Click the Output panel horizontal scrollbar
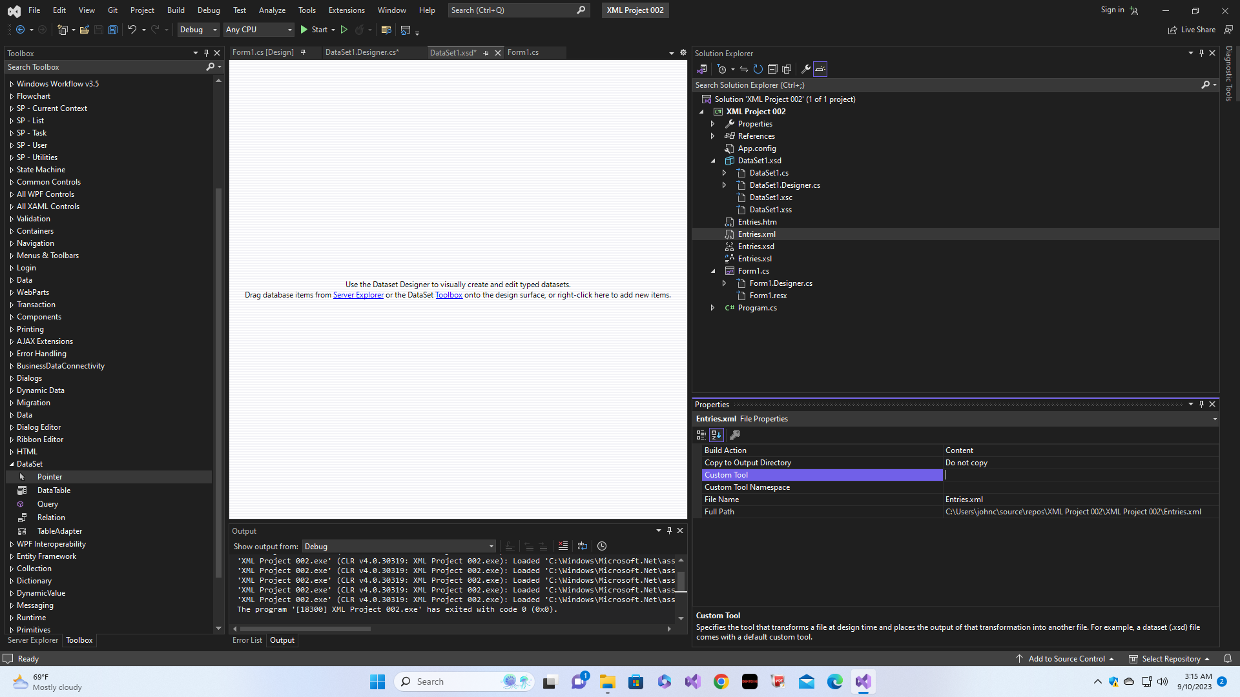Image resolution: width=1240 pixels, height=697 pixels. click(x=305, y=629)
